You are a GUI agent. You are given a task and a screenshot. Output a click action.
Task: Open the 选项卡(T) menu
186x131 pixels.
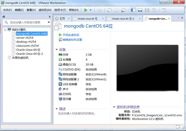click(x=60, y=10)
